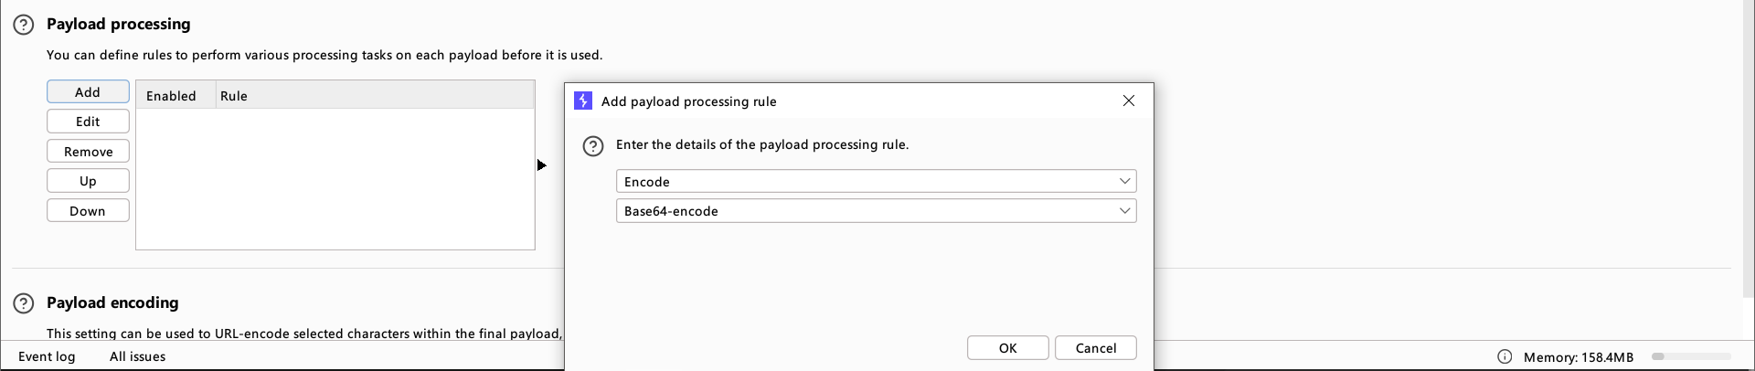Click the help icon inside rule dialog
This screenshot has width=1755, height=371.
(593, 146)
